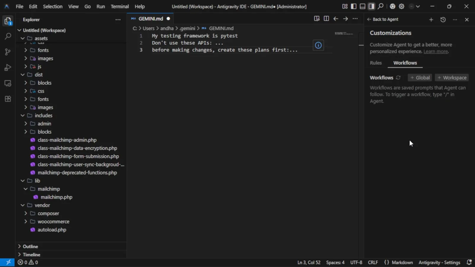Screen dimensions: 475x267
Task: Open editor more actions ellipsis
Action: [355, 19]
